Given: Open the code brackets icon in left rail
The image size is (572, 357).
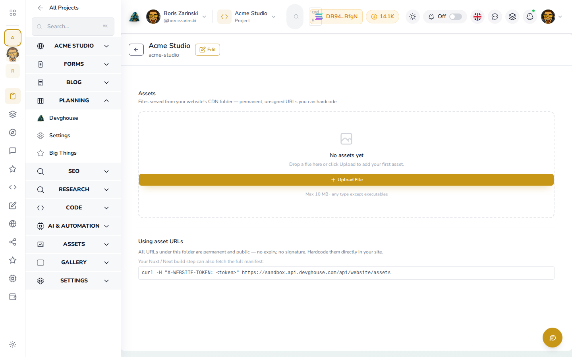Looking at the screenshot, I should pyautogui.click(x=13, y=187).
